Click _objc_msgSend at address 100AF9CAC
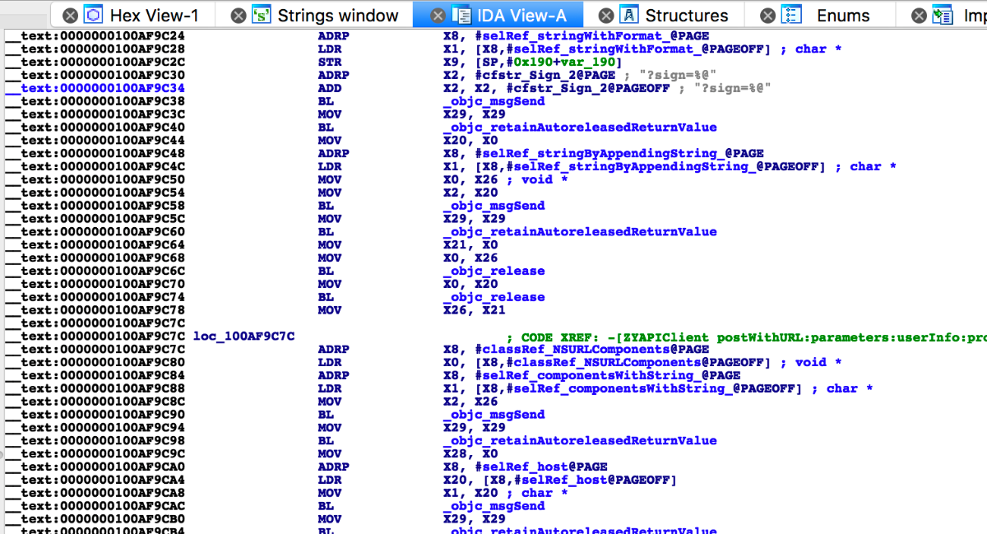 (x=493, y=506)
